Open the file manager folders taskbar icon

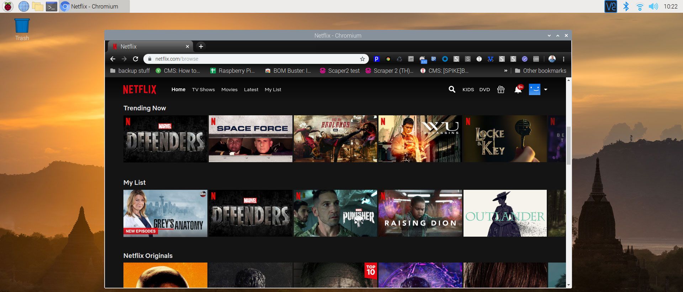[x=37, y=6]
